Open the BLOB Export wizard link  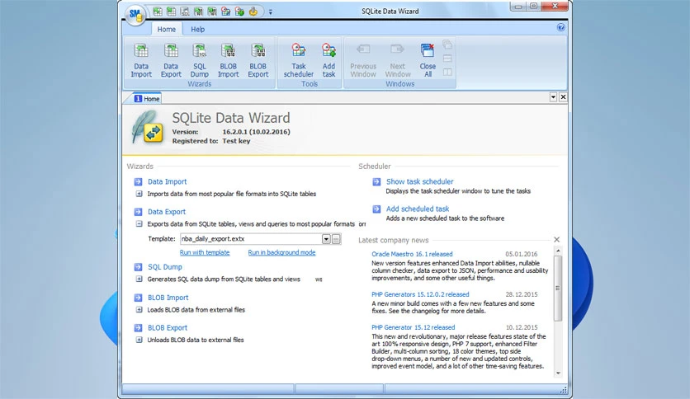[168, 328]
